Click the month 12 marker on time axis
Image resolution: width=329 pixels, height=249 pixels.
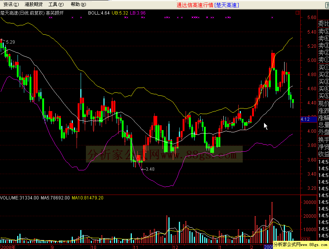(176, 247)
